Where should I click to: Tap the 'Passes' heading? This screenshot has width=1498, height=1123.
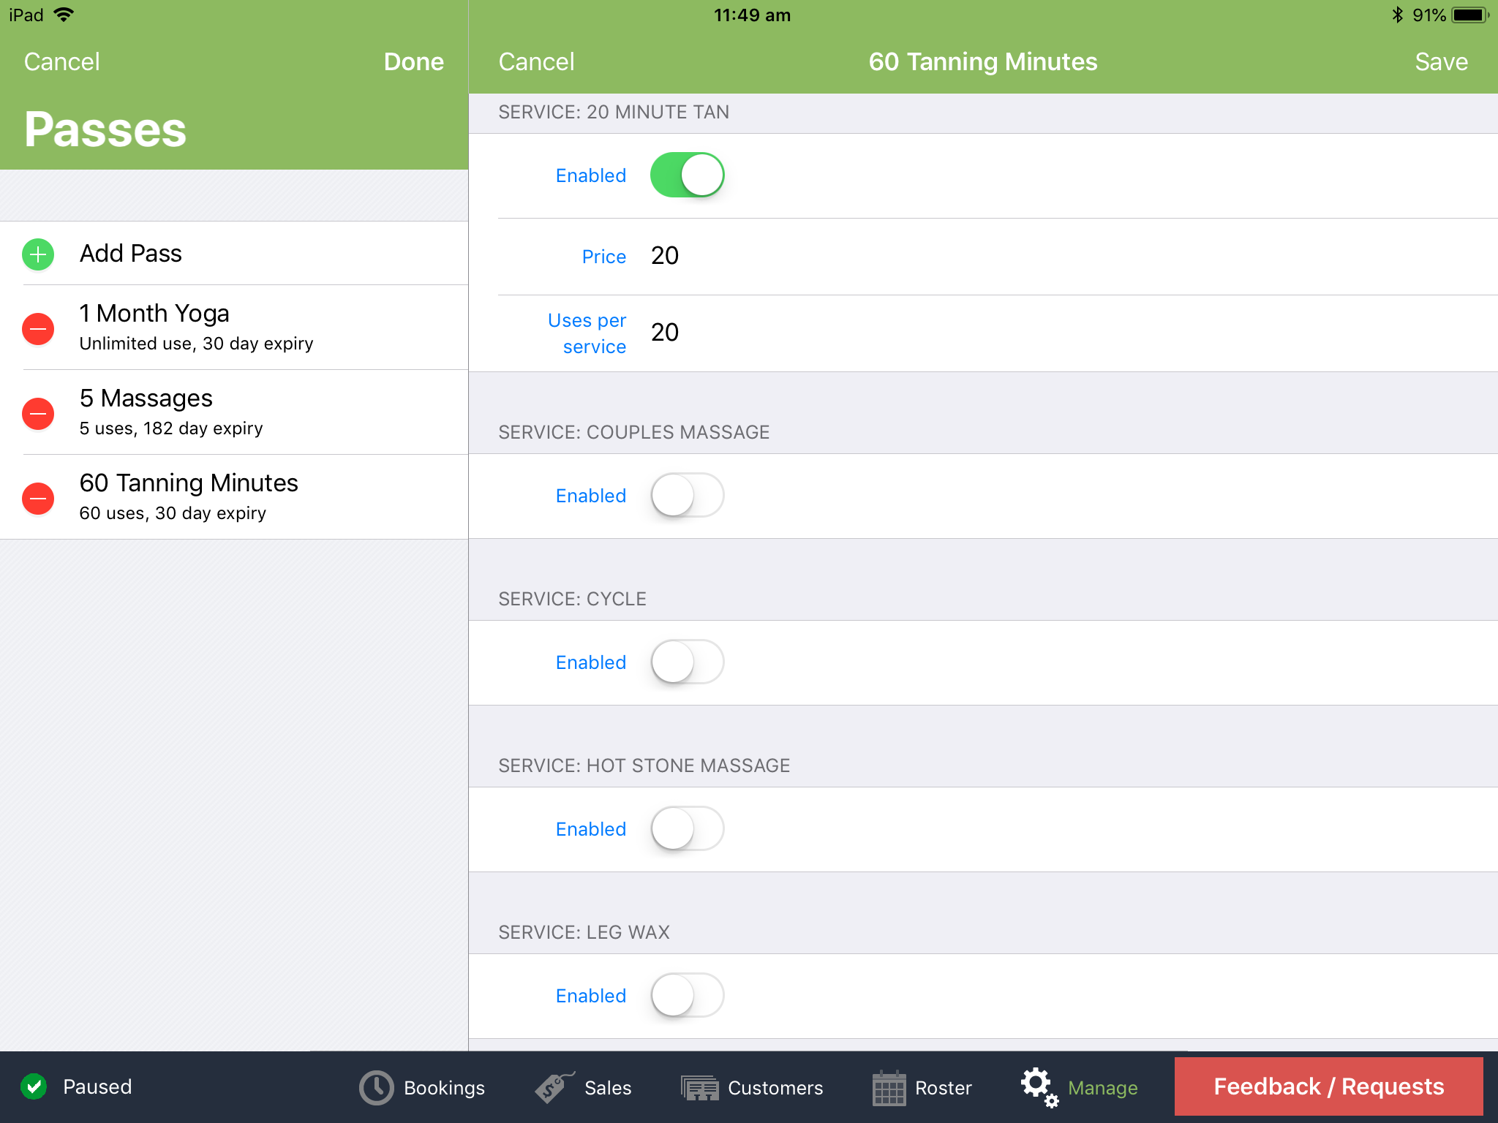coord(105,129)
